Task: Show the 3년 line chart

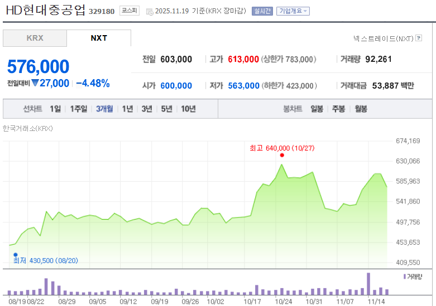Action: (x=147, y=109)
